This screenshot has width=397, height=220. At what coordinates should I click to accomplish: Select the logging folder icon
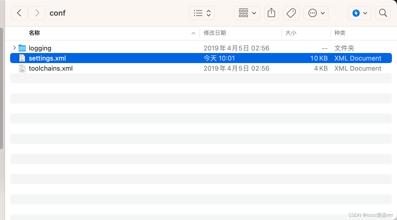tap(22, 48)
